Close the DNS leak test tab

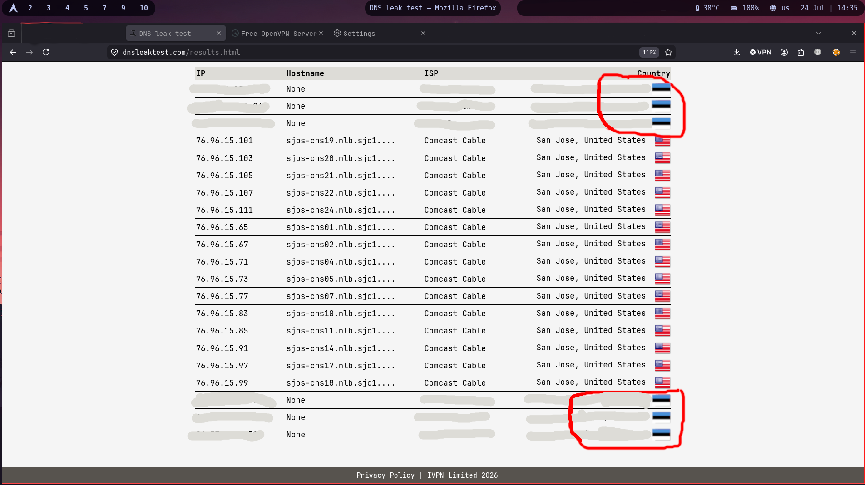pos(218,33)
